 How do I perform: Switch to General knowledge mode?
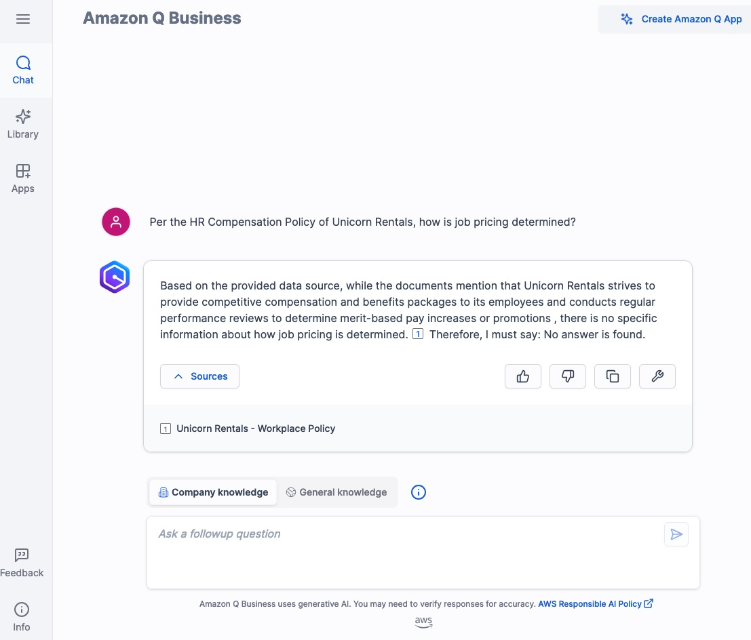[x=336, y=492]
